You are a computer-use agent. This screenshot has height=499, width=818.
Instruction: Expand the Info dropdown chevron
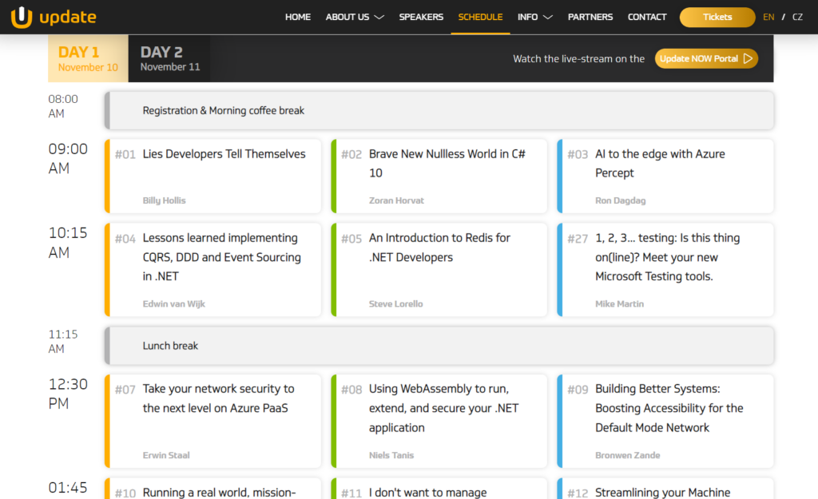point(548,18)
